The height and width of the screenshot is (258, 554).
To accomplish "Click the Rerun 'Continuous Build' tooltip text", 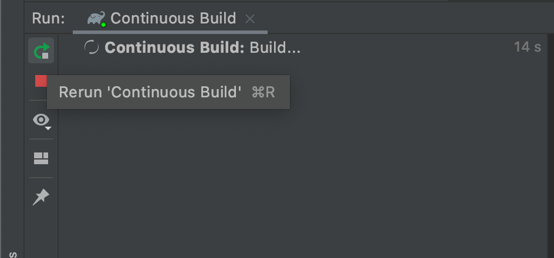I will coord(150,92).
